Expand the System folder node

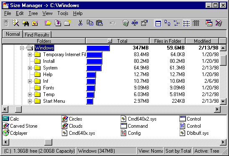click(x=30, y=68)
